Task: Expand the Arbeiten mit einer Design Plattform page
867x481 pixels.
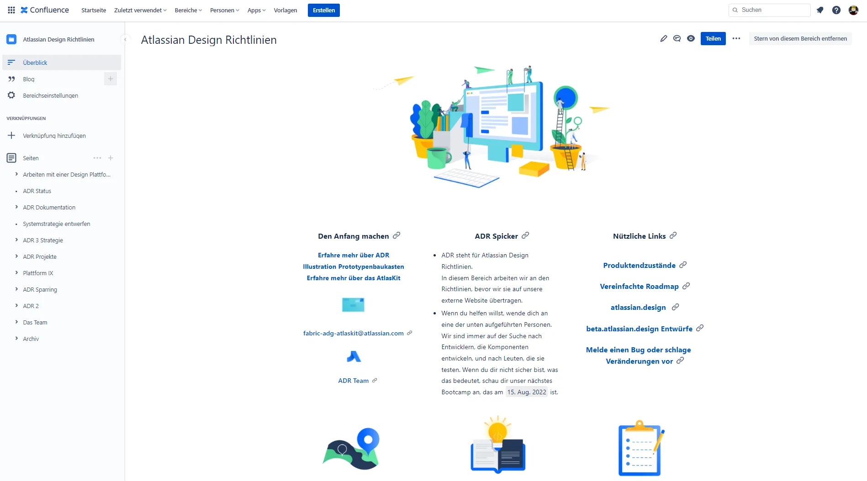Action: [x=16, y=174]
